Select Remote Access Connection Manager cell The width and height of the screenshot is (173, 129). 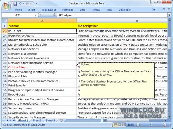(42, 99)
